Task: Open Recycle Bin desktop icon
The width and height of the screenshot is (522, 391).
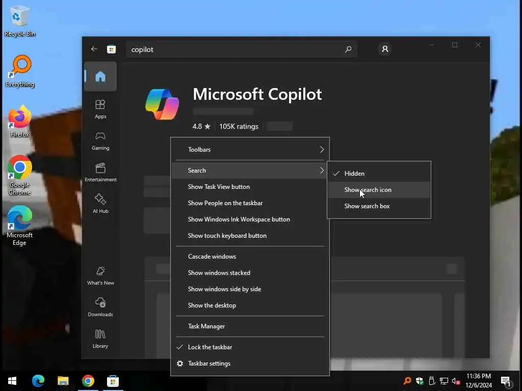Action: point(20,20)
